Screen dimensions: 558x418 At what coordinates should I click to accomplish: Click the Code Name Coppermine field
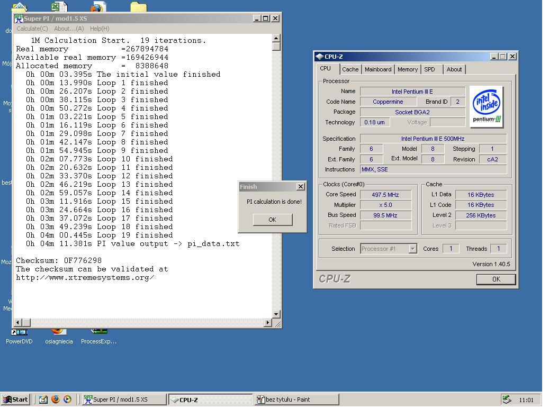(x=388, y=102)
